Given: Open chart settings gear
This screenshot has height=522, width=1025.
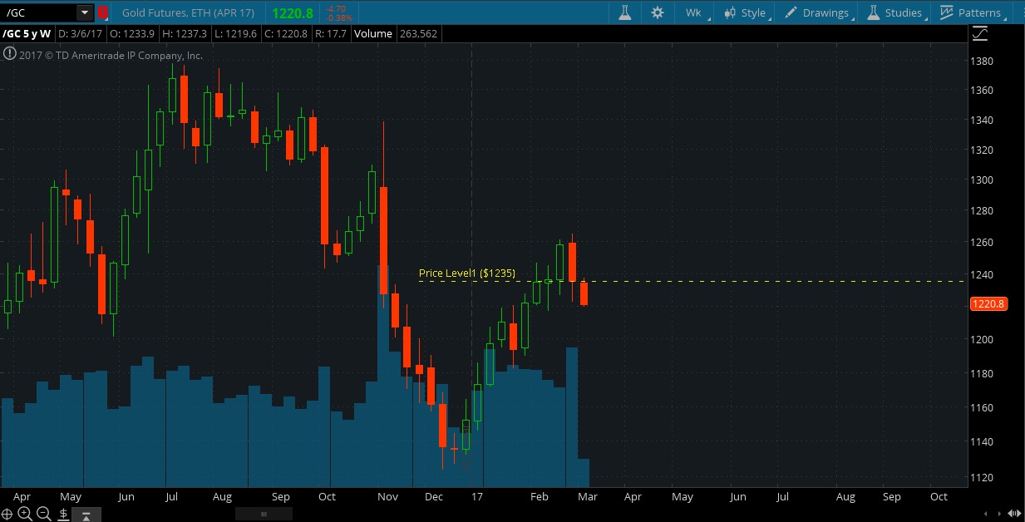Looking at the screenshot, I should point(658,12).
